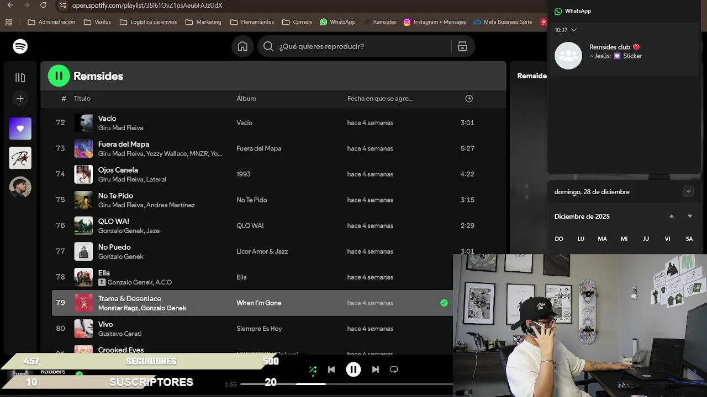Image resolution: width=707 pixels, height=397 pixels.
Task: Open the browse icon in search bar
Action: click(x=462, y=46)
